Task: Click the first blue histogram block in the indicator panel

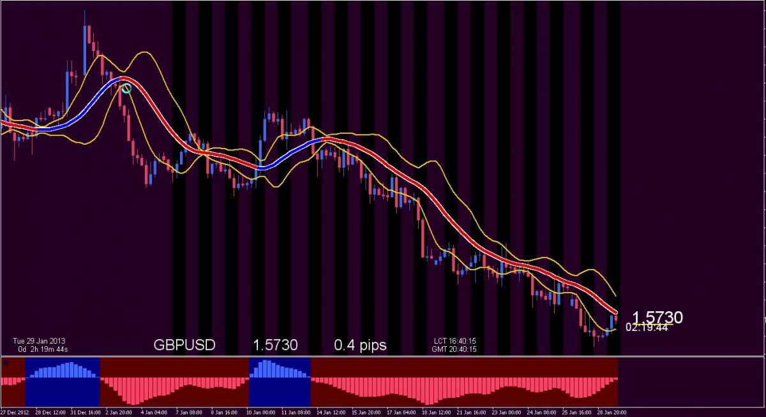Action: click(x=63, y=381)
